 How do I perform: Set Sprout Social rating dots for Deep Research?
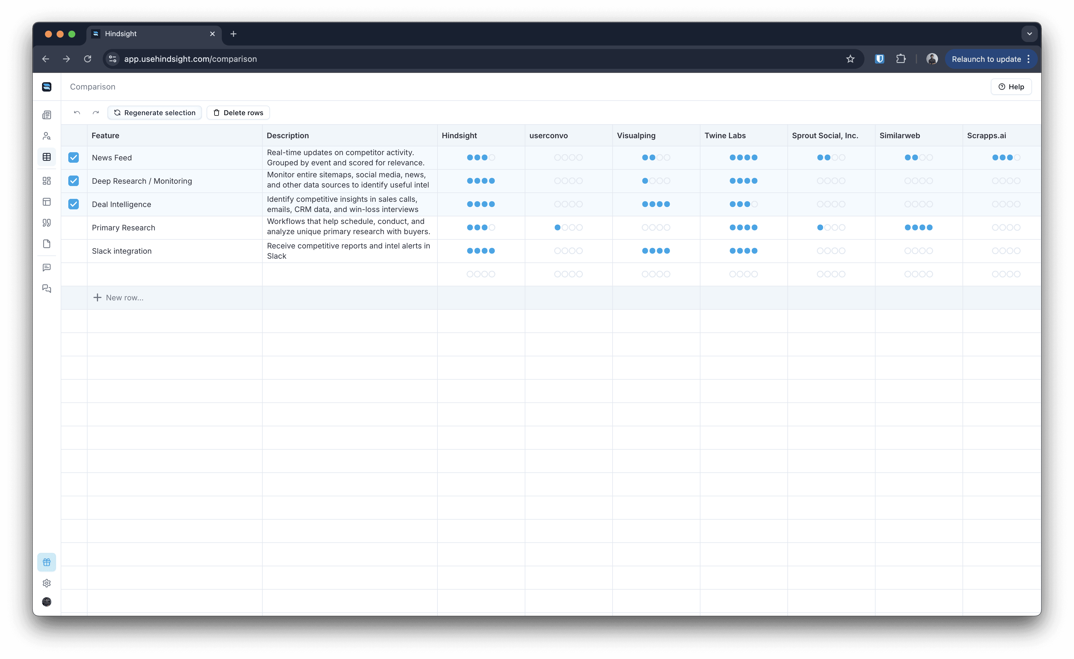(831, 181)
